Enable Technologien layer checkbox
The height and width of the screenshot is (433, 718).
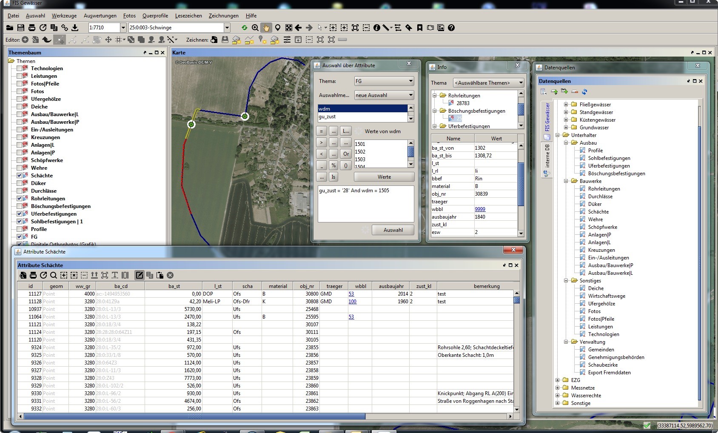[x=20, y=68]
